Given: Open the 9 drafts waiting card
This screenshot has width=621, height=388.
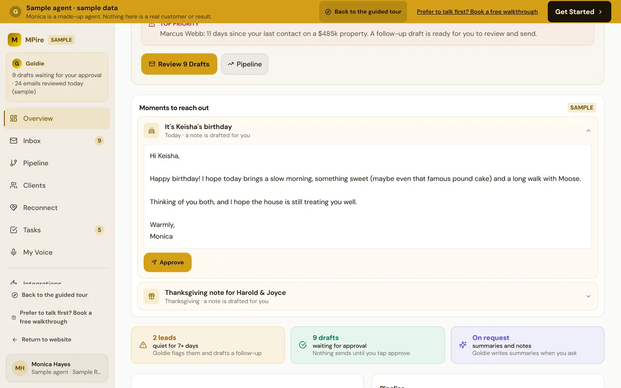Looking at the screenshot, I should 368,345.
